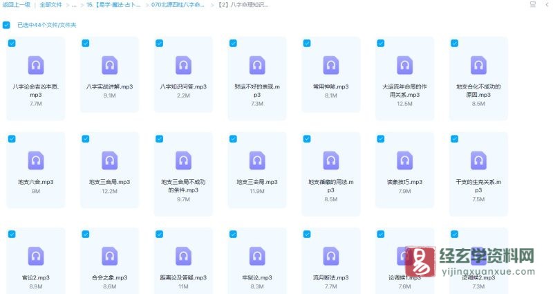Open the 常用神煞.mp3 audio icon
This screenshot has width=553, height=294.
pyautogui.click(x=331, y=65)
